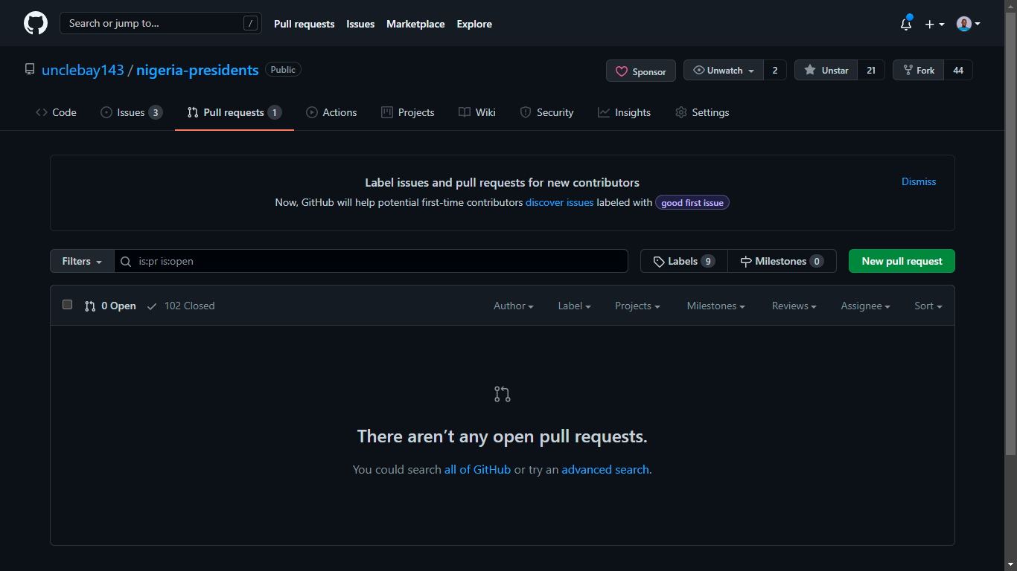Click the Sponsor heart button
This screenshot has width=1017, height=571.
click(641, 71)
